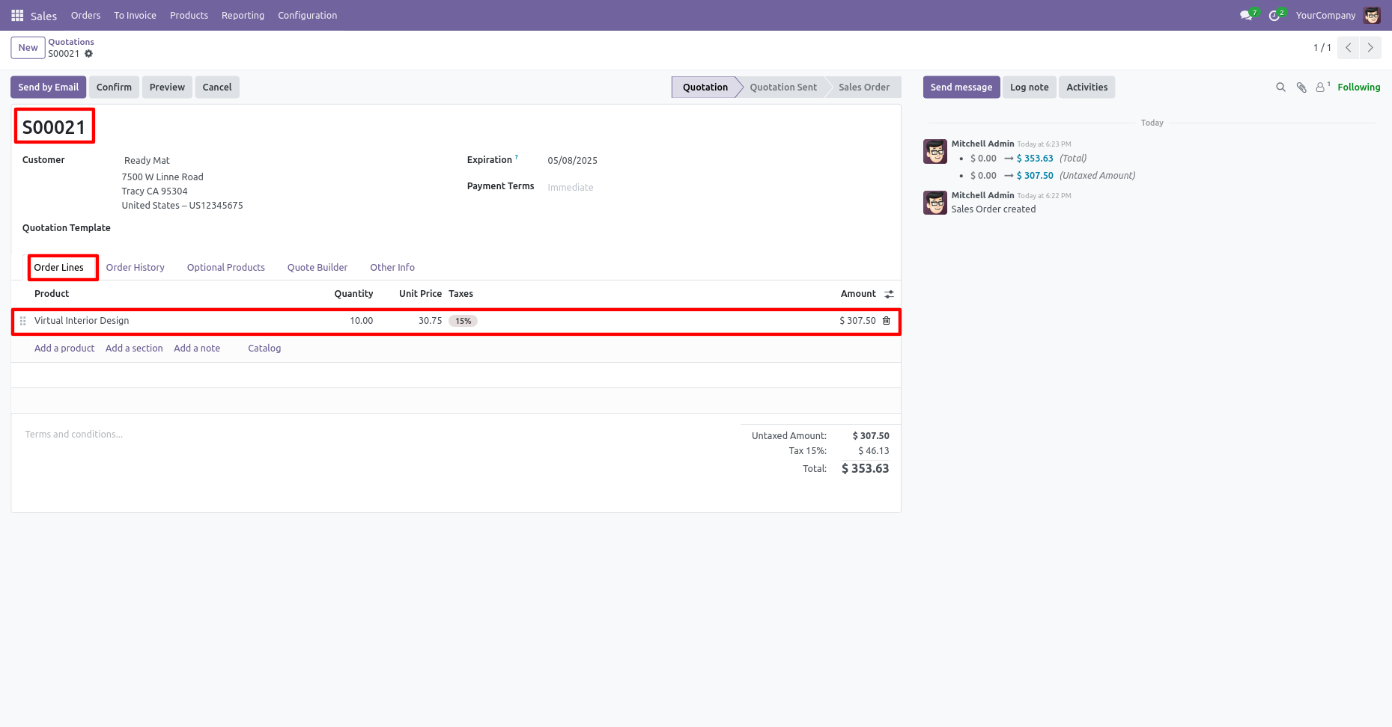Open the Catalog link
1392x727 pixels.
pyautogui.click(x=264, y=349)
